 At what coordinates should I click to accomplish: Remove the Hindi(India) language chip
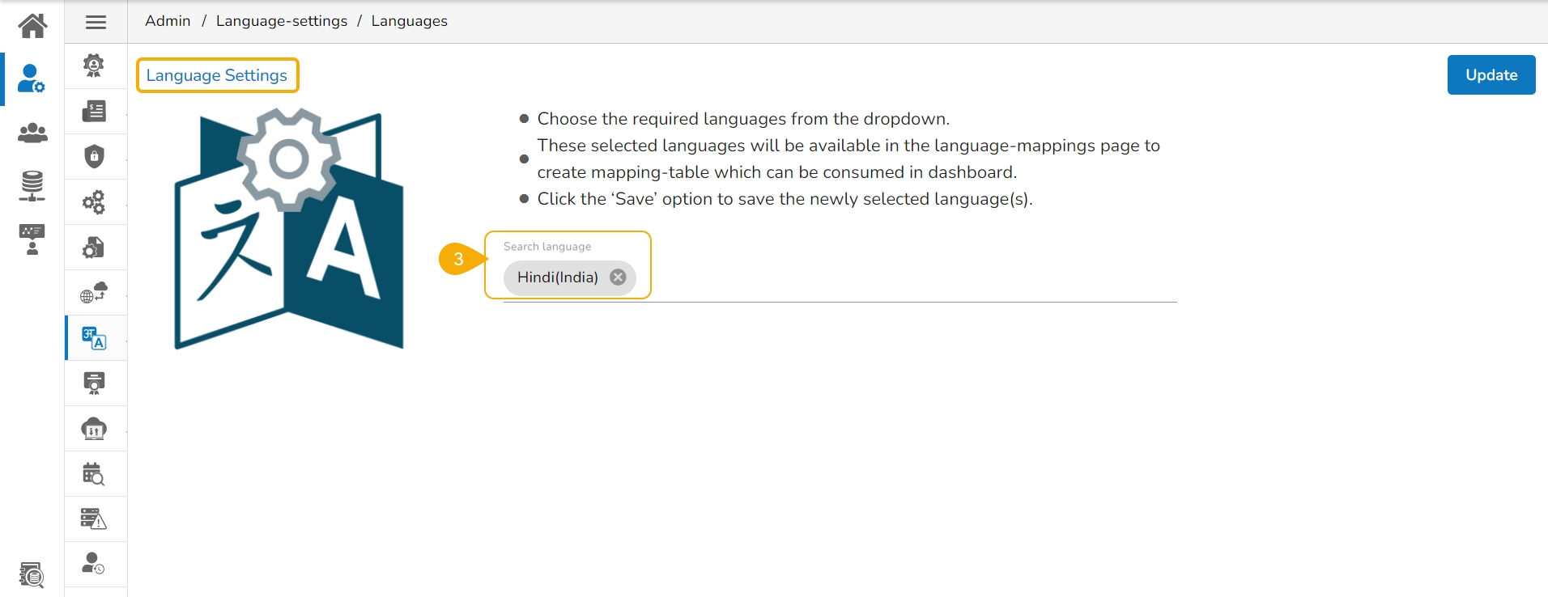[x=618, y=277]
